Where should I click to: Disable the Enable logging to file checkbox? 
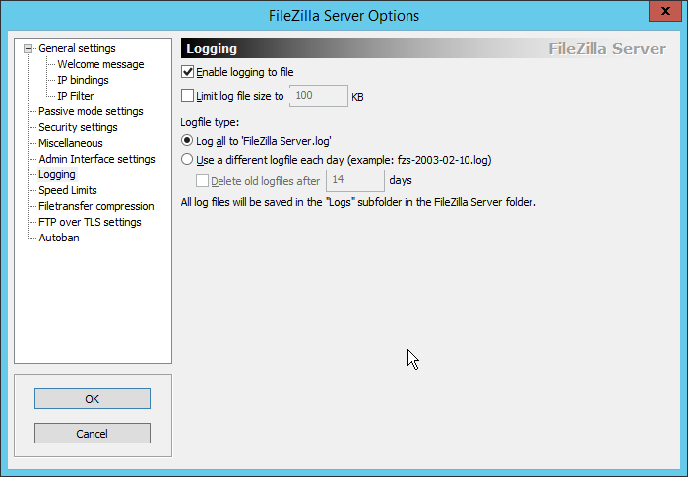pyautogui.click(x=187, y=72)
